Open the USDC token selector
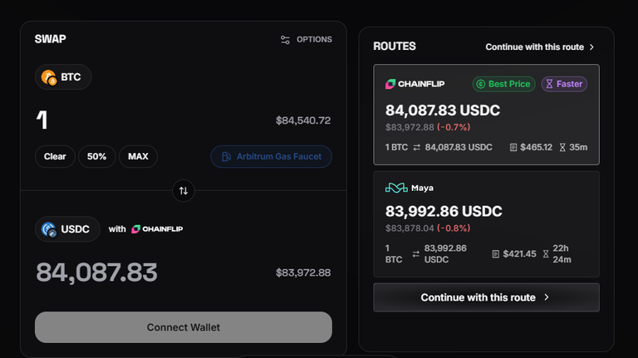The width and height of the screenshot is (638, 358). pos(67,229)
